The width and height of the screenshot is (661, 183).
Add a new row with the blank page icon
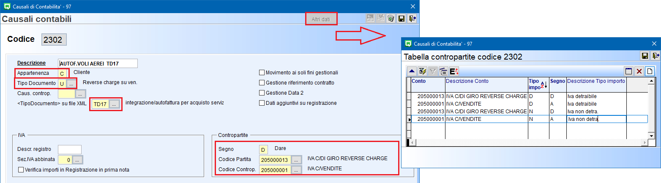tap(650, 71)
